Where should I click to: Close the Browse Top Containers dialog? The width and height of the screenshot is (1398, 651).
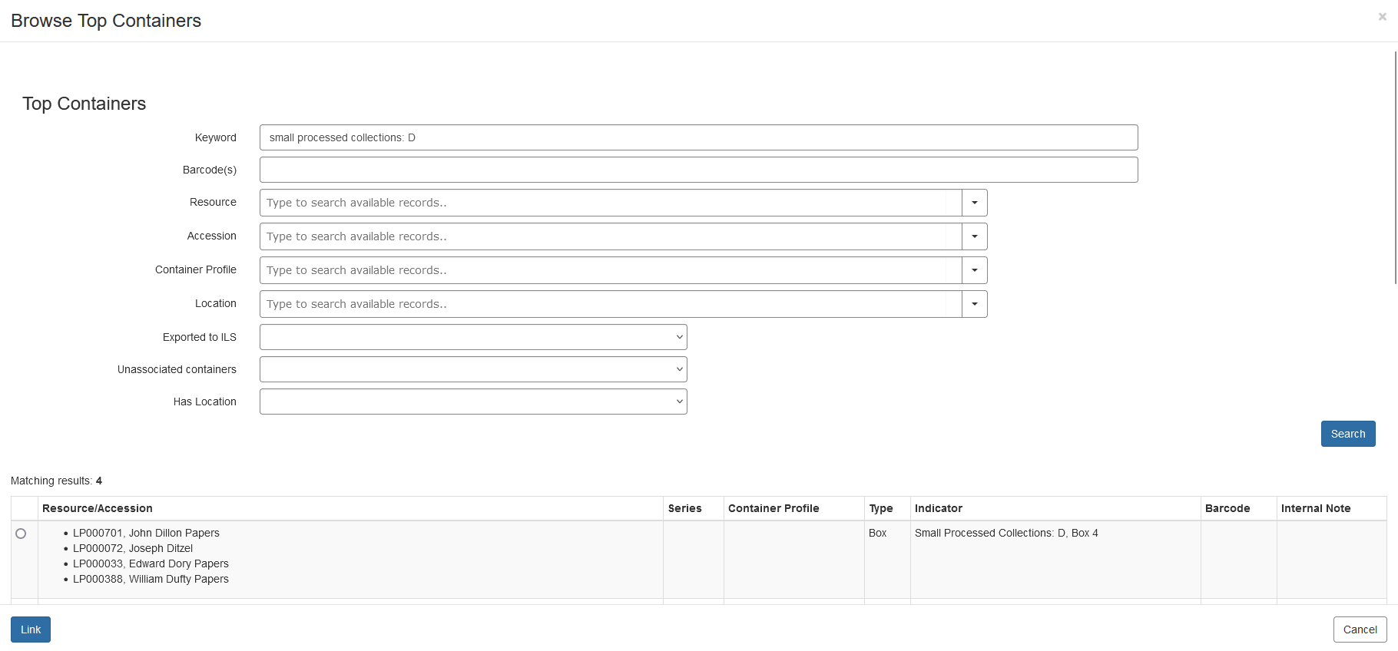click(x=1382, y=17)
